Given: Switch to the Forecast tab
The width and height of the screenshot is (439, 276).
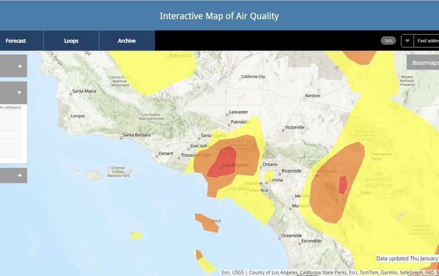Looking at the screenshot, I should click(x=16, y=41).
